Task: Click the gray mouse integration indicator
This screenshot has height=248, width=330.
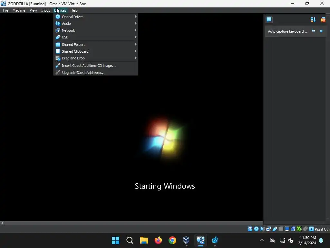Action: (305, 229)
